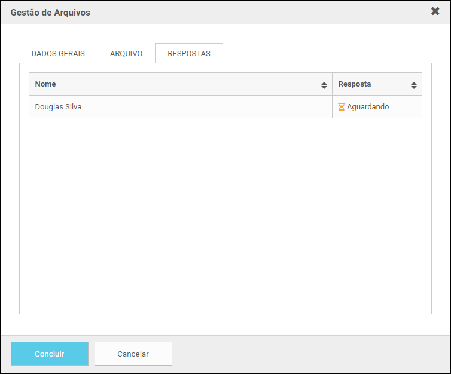Click the Nome column header label

[45, 84]
